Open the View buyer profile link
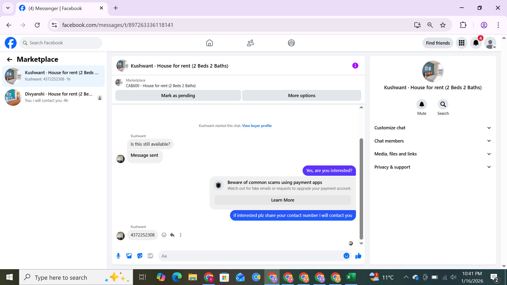 pyautogui.click(x=257, y=126)
